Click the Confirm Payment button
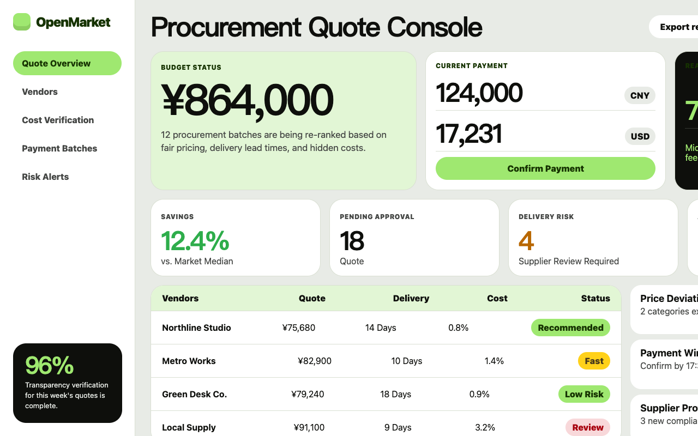Screen dimensions: 698x436 tap(545, 168)
